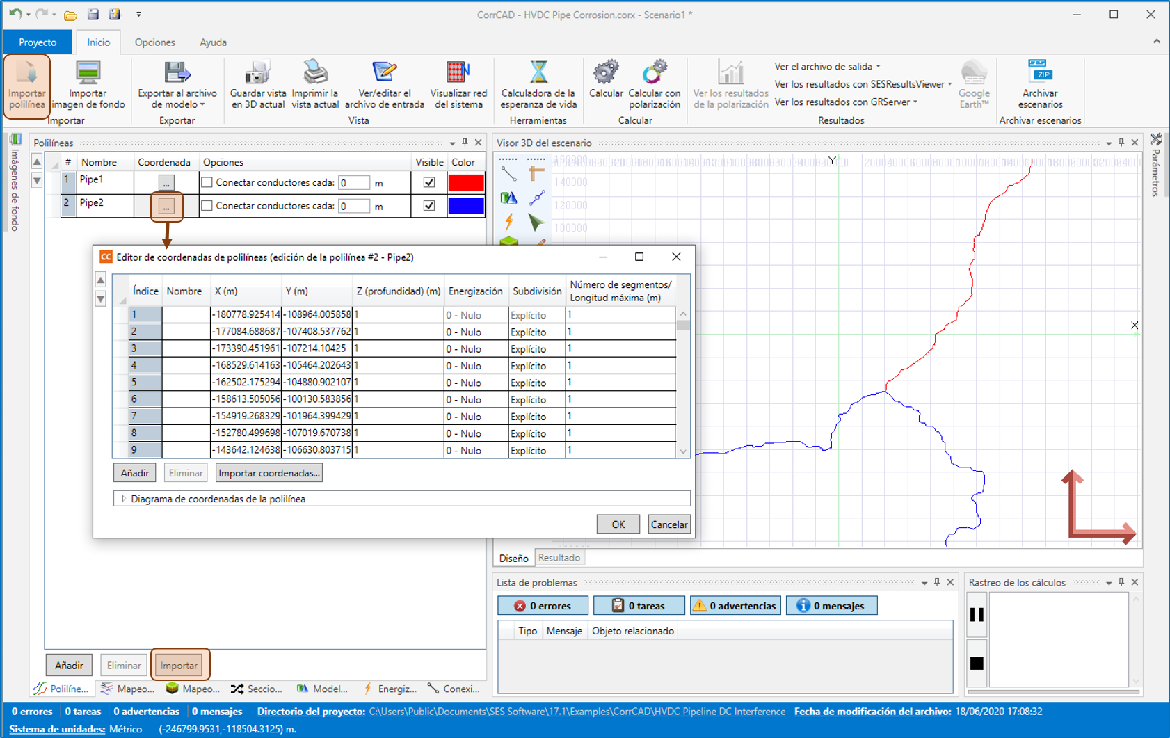Click the red color swatch for Pipe1
The height and width of the screenshot is (738, 1170).
tap(465, 183)
